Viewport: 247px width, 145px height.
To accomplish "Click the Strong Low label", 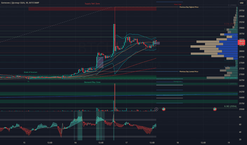I will (178, 81).
